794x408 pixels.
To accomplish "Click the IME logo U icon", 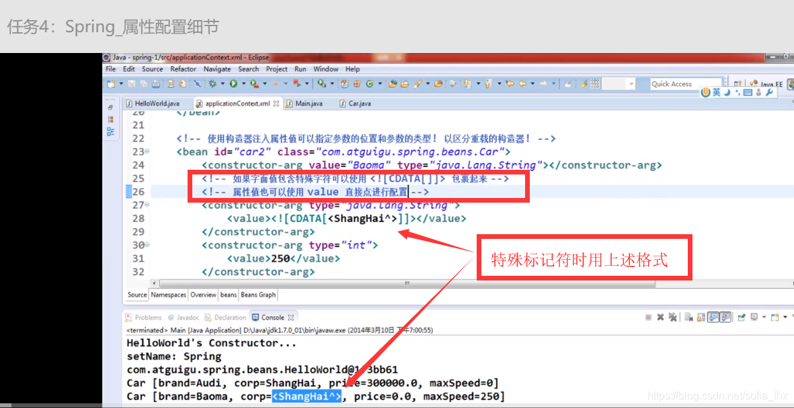I will 705,92.
